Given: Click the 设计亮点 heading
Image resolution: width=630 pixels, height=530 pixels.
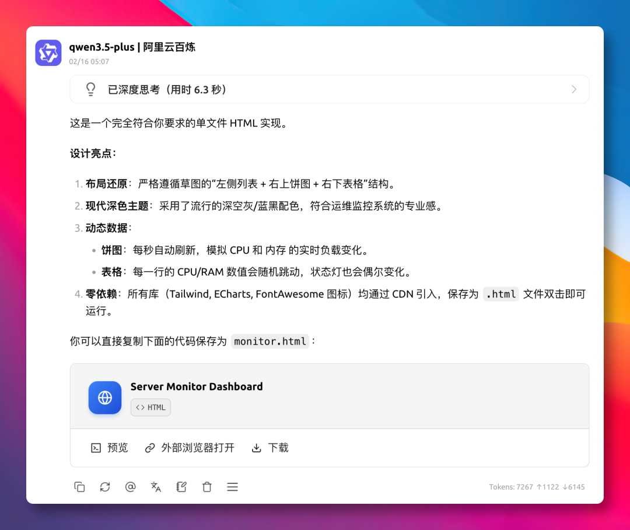Looking at the screenshot, I should [93, 153].
